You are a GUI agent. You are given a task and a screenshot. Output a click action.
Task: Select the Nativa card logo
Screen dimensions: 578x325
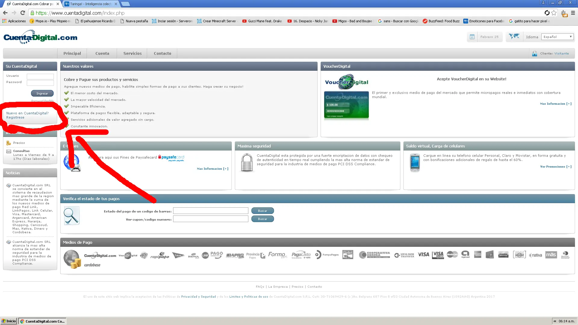(x=536, y=255)
